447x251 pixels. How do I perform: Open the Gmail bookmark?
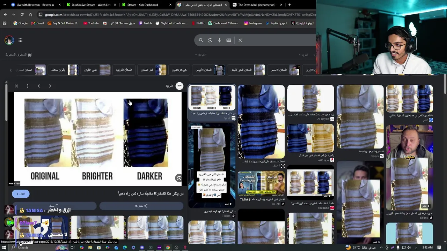click(x=37, y=23)
